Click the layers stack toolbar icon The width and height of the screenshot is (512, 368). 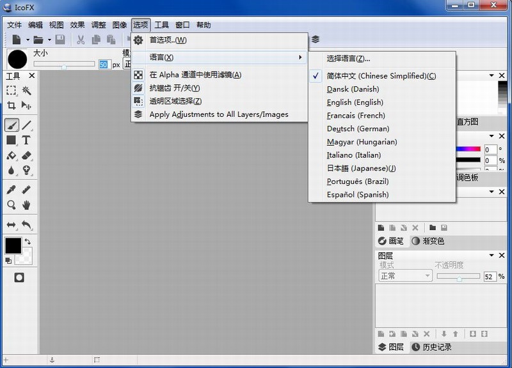pyautogui.click(x=316, y=40)
